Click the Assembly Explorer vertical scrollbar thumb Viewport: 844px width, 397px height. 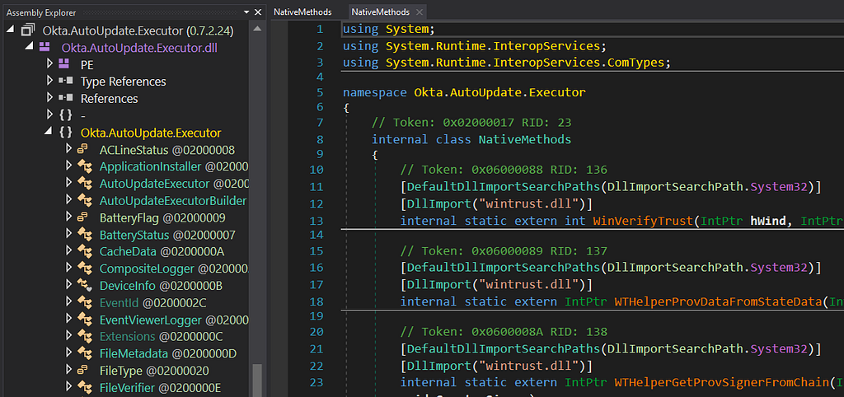coord(257,381)
